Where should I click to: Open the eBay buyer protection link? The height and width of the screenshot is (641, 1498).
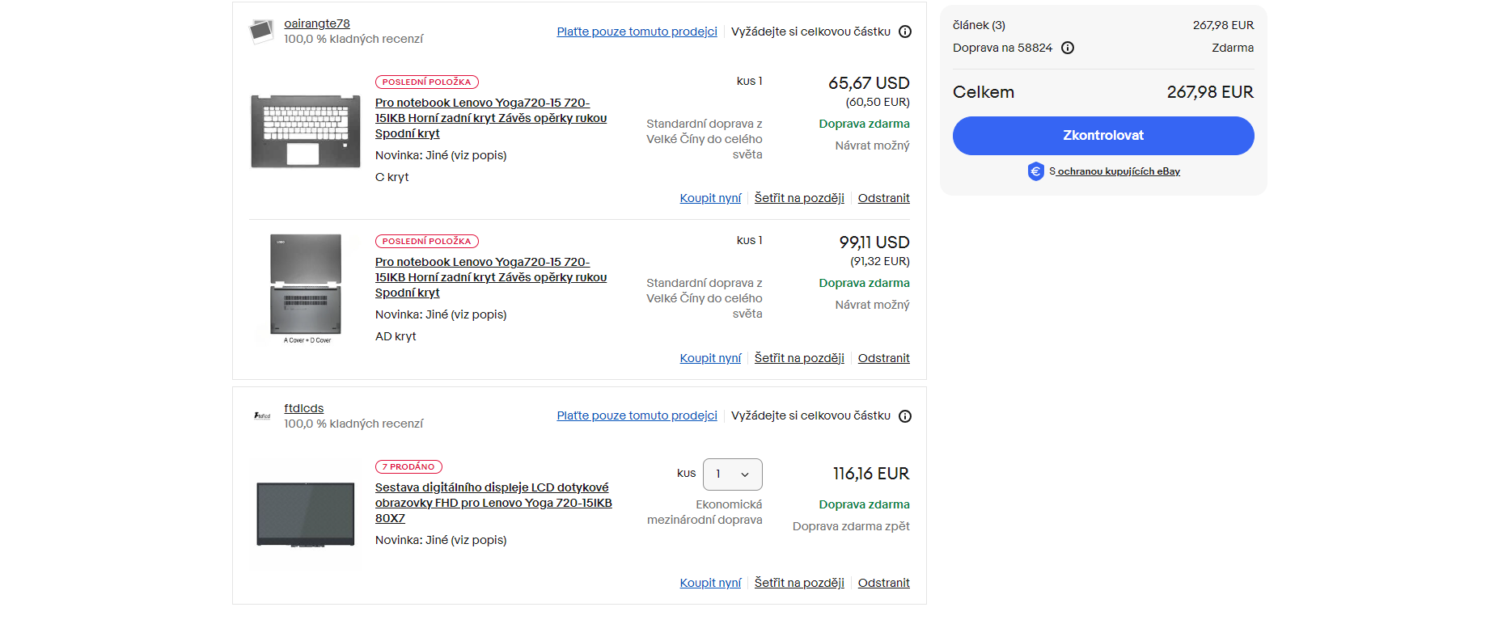point(1115,171)
